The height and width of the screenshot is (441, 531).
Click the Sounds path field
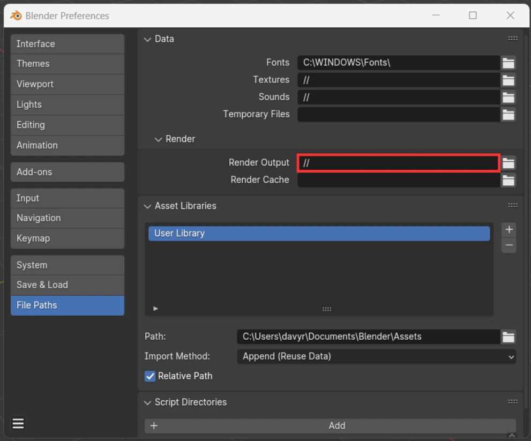[x=399, y=97]
